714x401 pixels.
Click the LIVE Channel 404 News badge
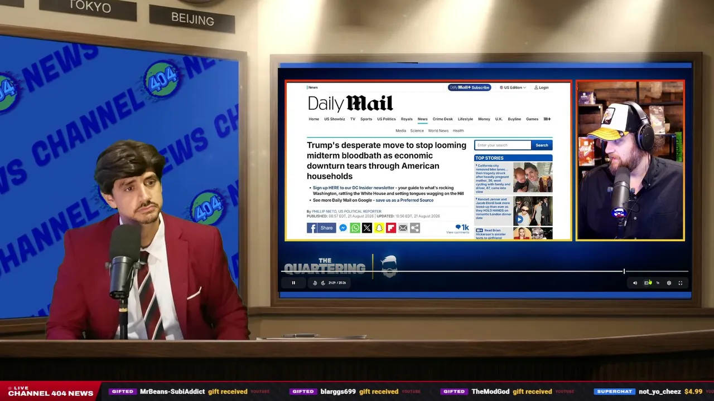[51, 392]
